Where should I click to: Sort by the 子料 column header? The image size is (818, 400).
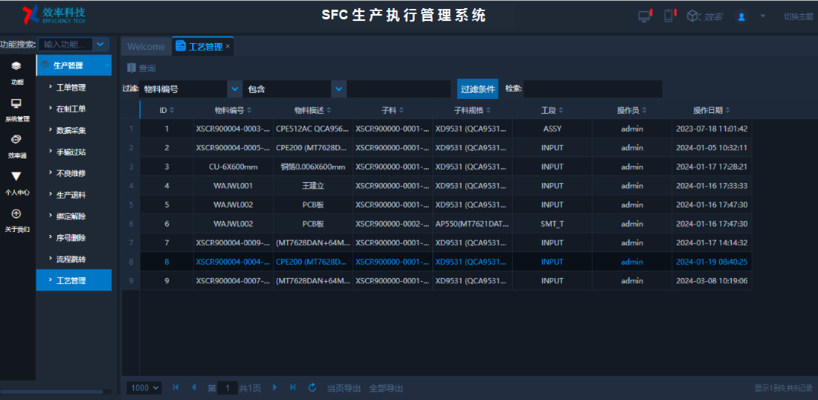(393, 110)
